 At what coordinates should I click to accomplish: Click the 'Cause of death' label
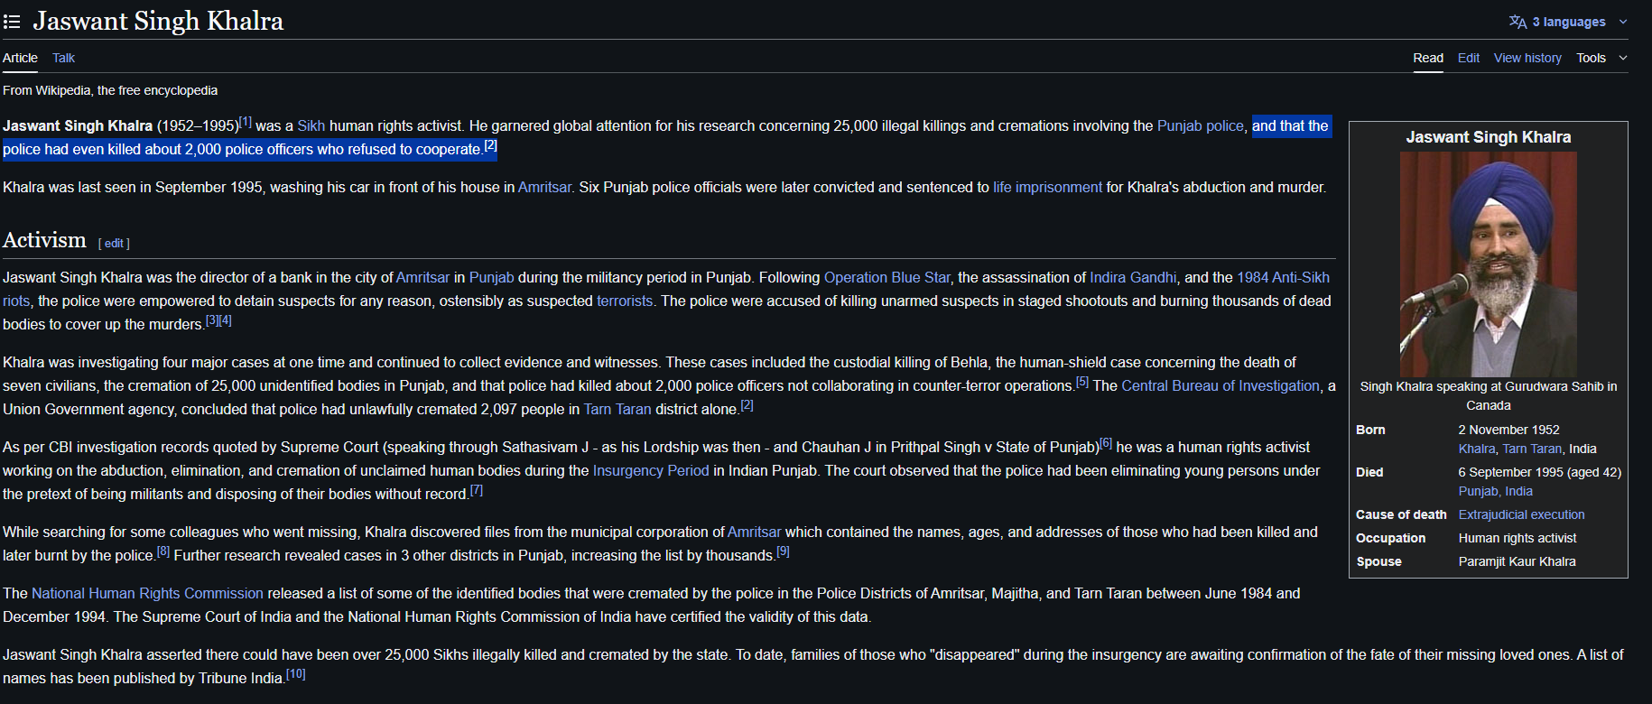1401,514
